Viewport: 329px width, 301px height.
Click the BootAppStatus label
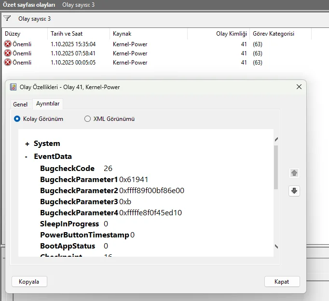68,246
